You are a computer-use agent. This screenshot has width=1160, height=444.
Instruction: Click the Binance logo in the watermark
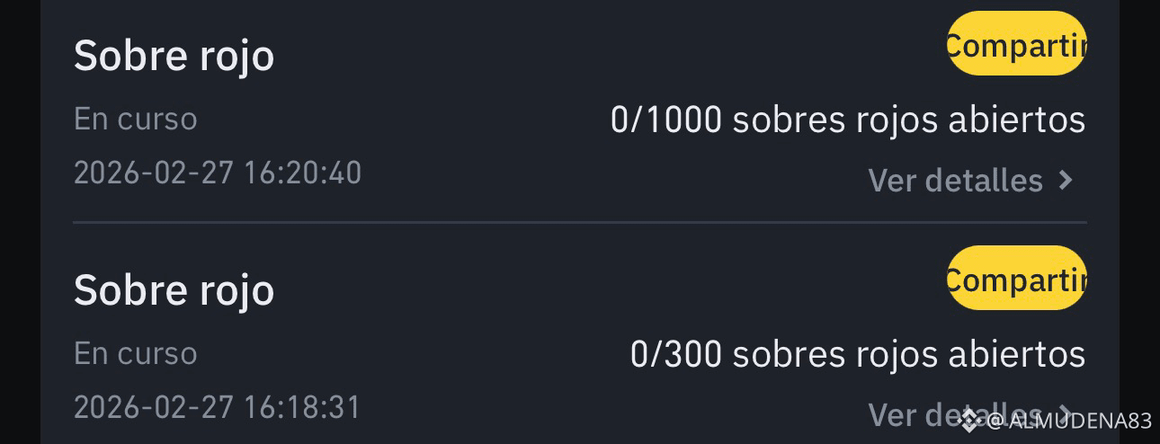click(x=971, y=421)
